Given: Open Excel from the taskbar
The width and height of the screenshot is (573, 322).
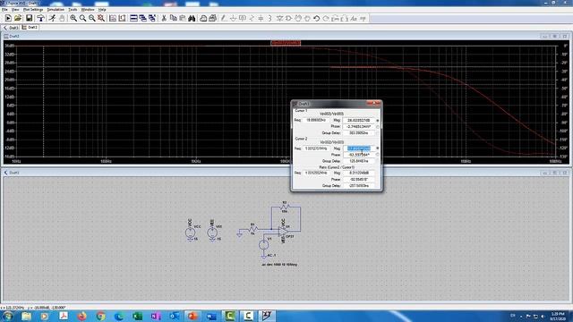Looking at the screenshot, I should pos(138,316).
